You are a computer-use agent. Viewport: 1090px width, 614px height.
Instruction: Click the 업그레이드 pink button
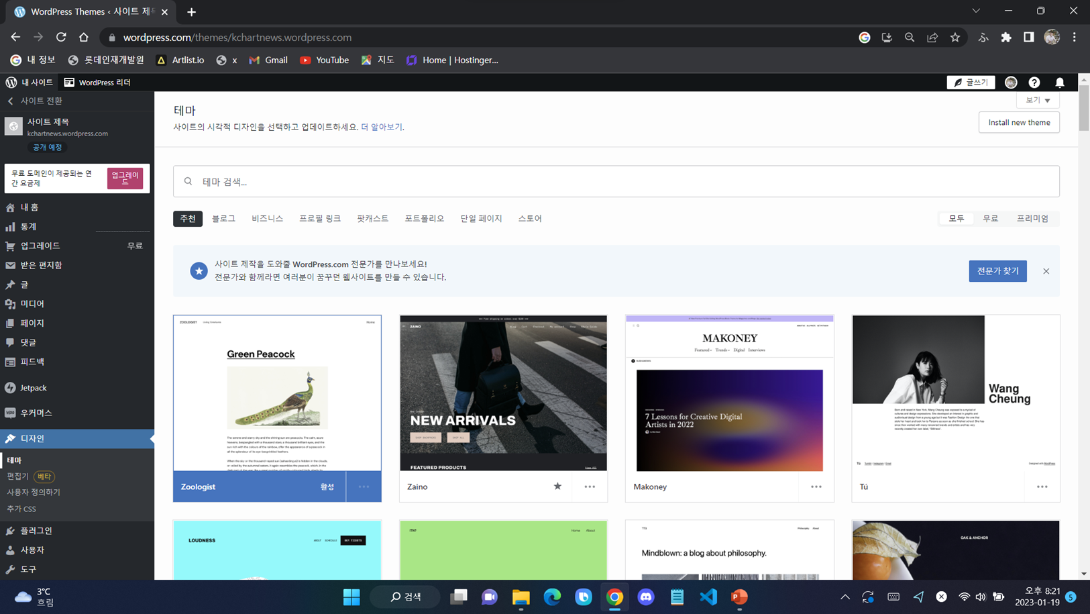125,178
